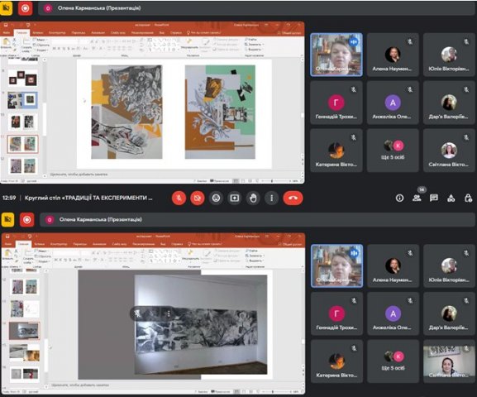Click the lightbulb search box in PowerPoint above the mural slide
This screenshot has height=397, width=477.
click(x=204, y=244)
